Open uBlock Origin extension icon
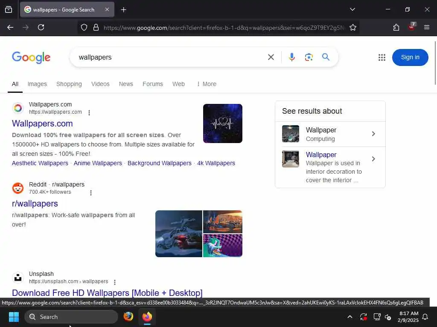Viewport: 437px width, 327px height. (412, 27)
